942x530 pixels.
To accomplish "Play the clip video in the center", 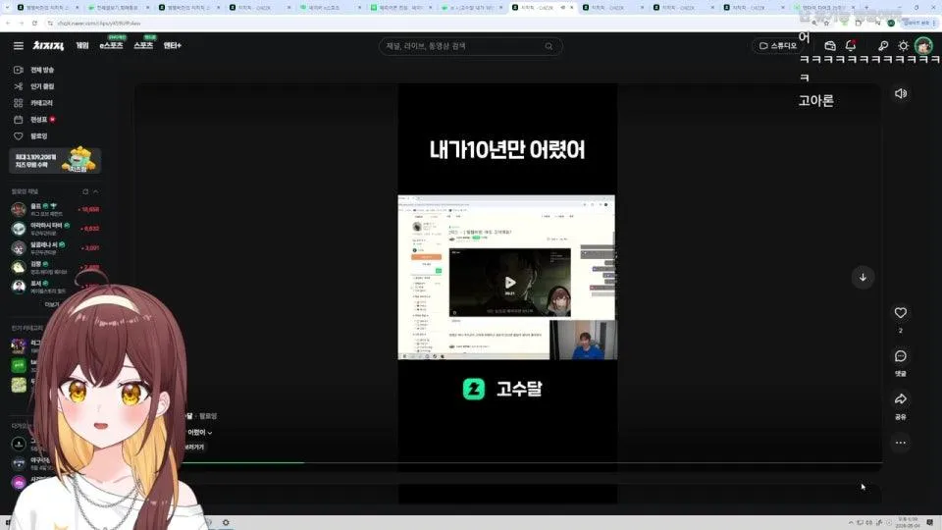I will pyautogui.click(x=510, y=283).
